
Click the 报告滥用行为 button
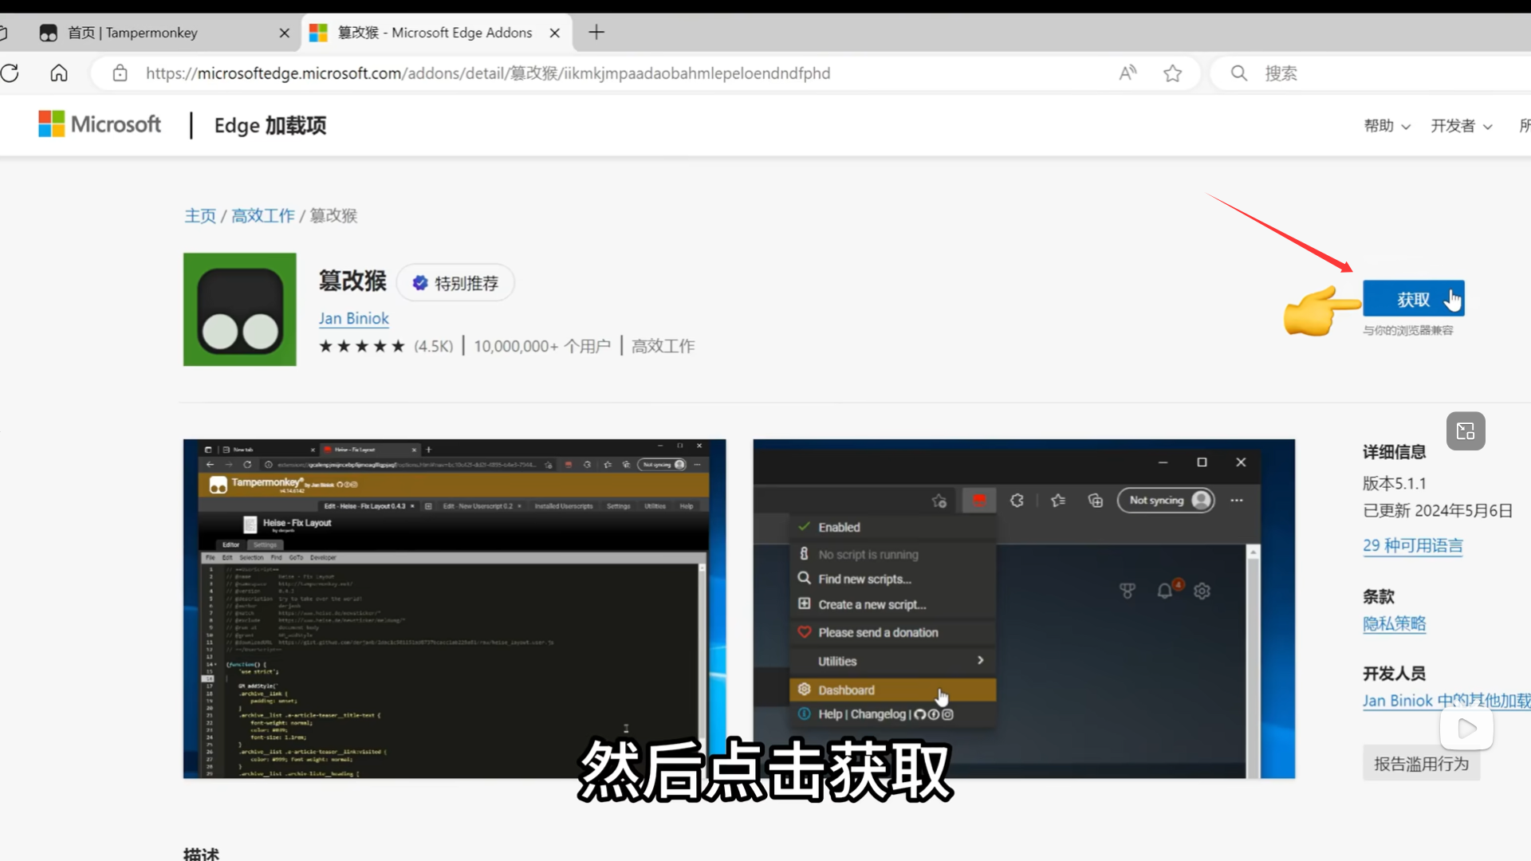(x=1421, y=764)
